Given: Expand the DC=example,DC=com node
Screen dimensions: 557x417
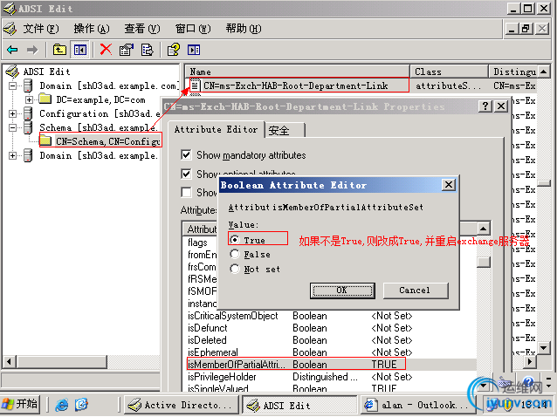Looking at the screenshot, I should point(29,99).
